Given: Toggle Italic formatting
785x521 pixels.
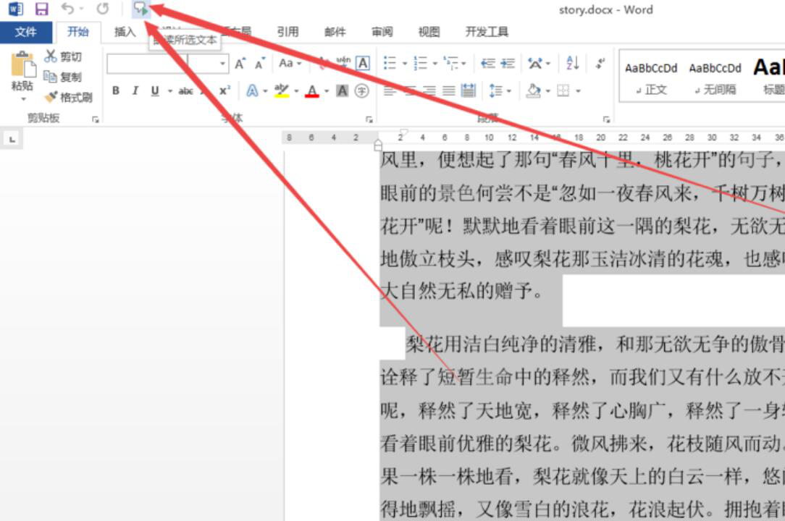Looking at the screenshot, I should 135,90.
